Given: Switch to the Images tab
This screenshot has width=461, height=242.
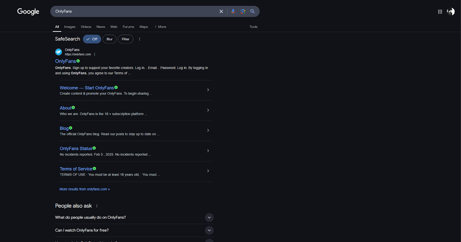Looking at the screenshot, I should point(70,27).
